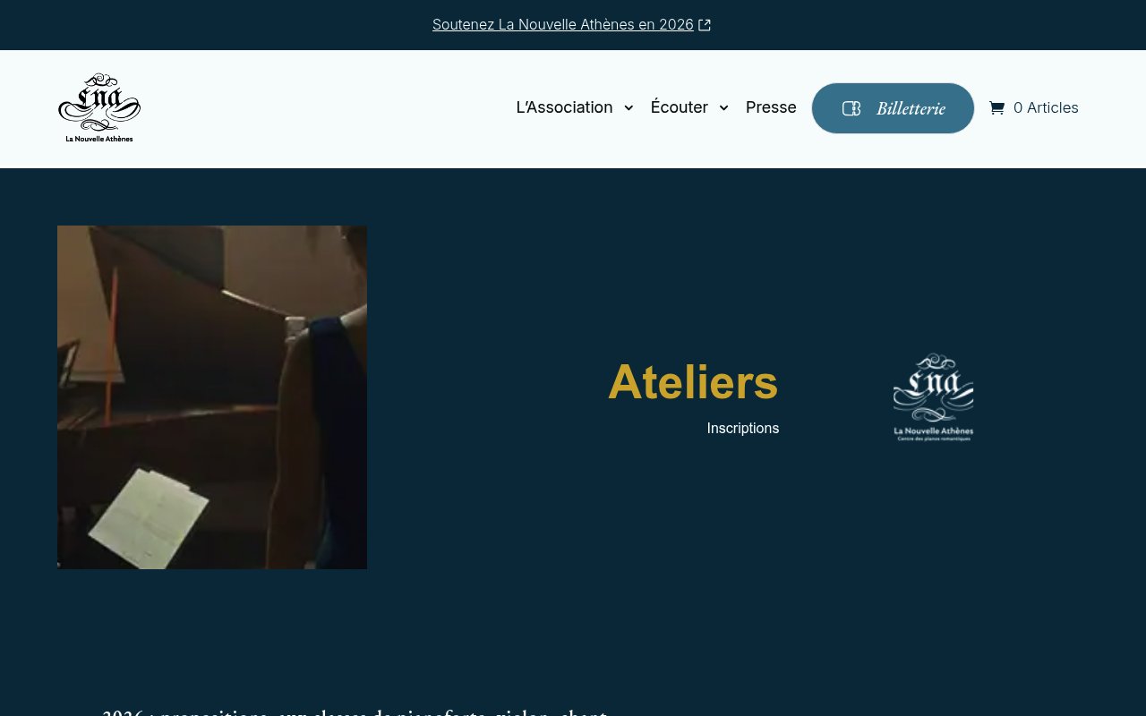Click the white La Nouvelle Athènes logo in the hero

point(933,397)
